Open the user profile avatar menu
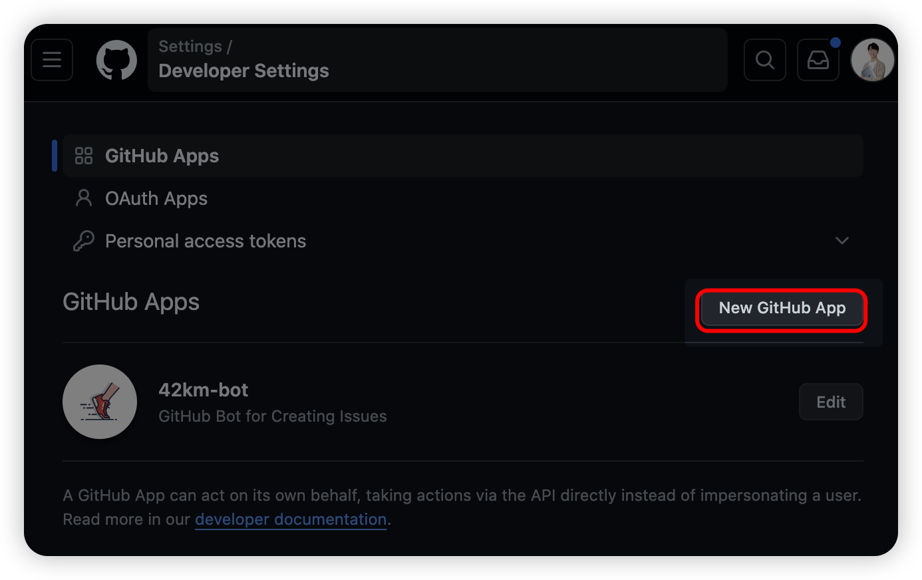Screen dimensions: 922x580 point(872,60)
